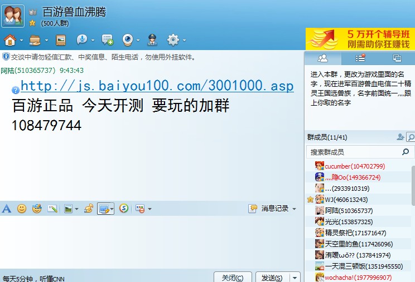
Task: Click the invite member icon beside 群成员
Action: (x=400, y=137)
